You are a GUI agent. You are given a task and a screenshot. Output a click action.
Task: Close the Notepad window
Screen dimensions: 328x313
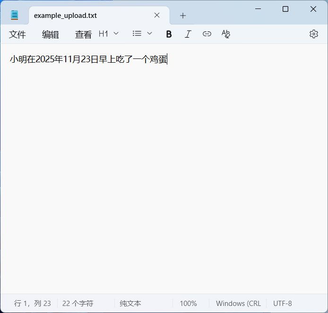coord(313,9)
